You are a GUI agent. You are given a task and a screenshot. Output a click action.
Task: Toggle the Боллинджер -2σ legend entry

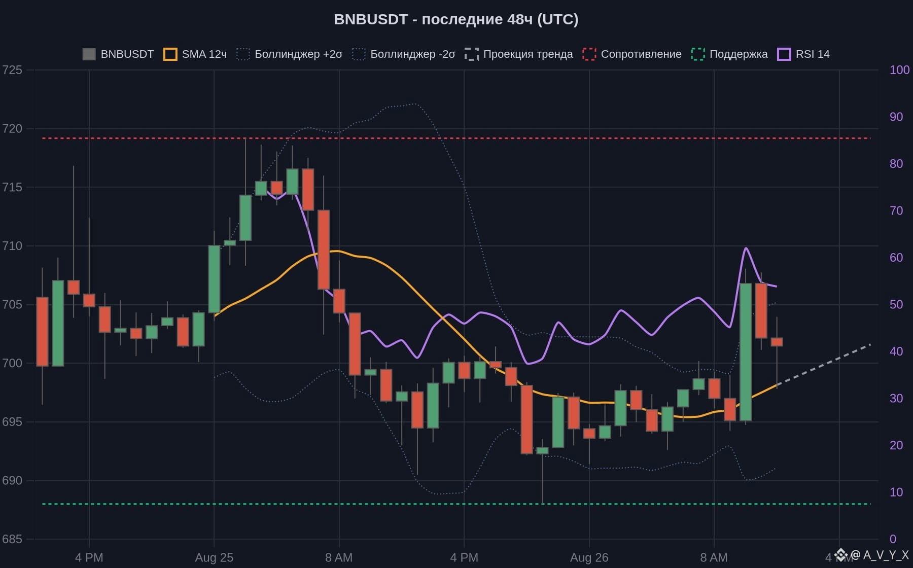tap(404, 54)
